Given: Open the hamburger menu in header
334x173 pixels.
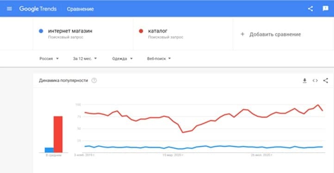Looking at the screenshot, I should click(9, 9).
